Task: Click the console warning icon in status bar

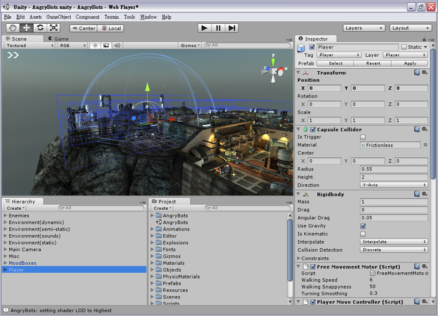Action: point(6,310)
